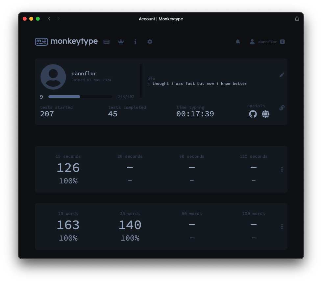
Task: Open notifications bell icon
Action: (238, 42)
